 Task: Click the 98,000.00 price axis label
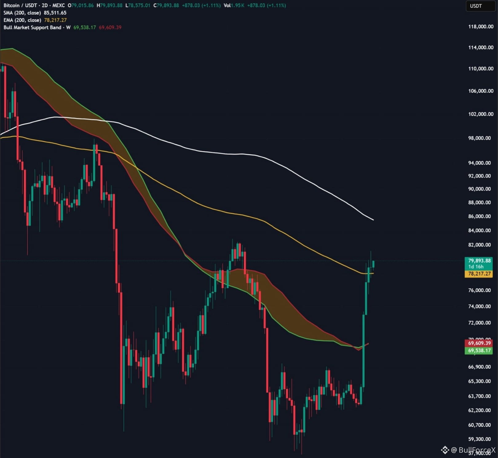point(480,138)
